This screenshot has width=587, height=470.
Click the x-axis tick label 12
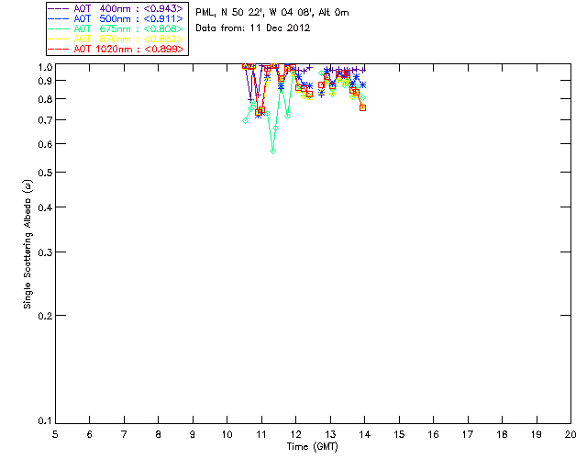coord(295,434)
